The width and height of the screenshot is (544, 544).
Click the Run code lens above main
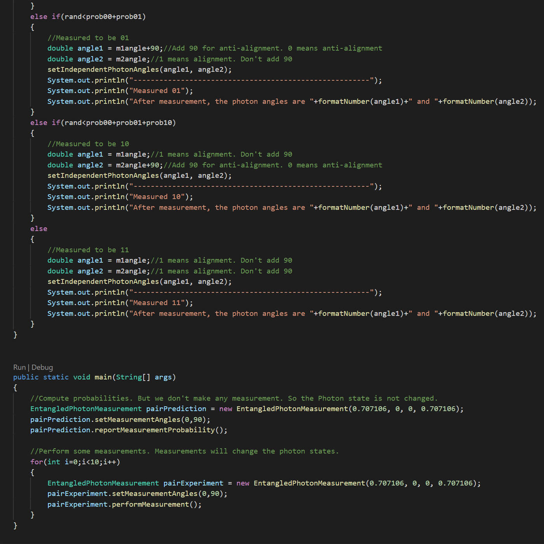(19, 367)
